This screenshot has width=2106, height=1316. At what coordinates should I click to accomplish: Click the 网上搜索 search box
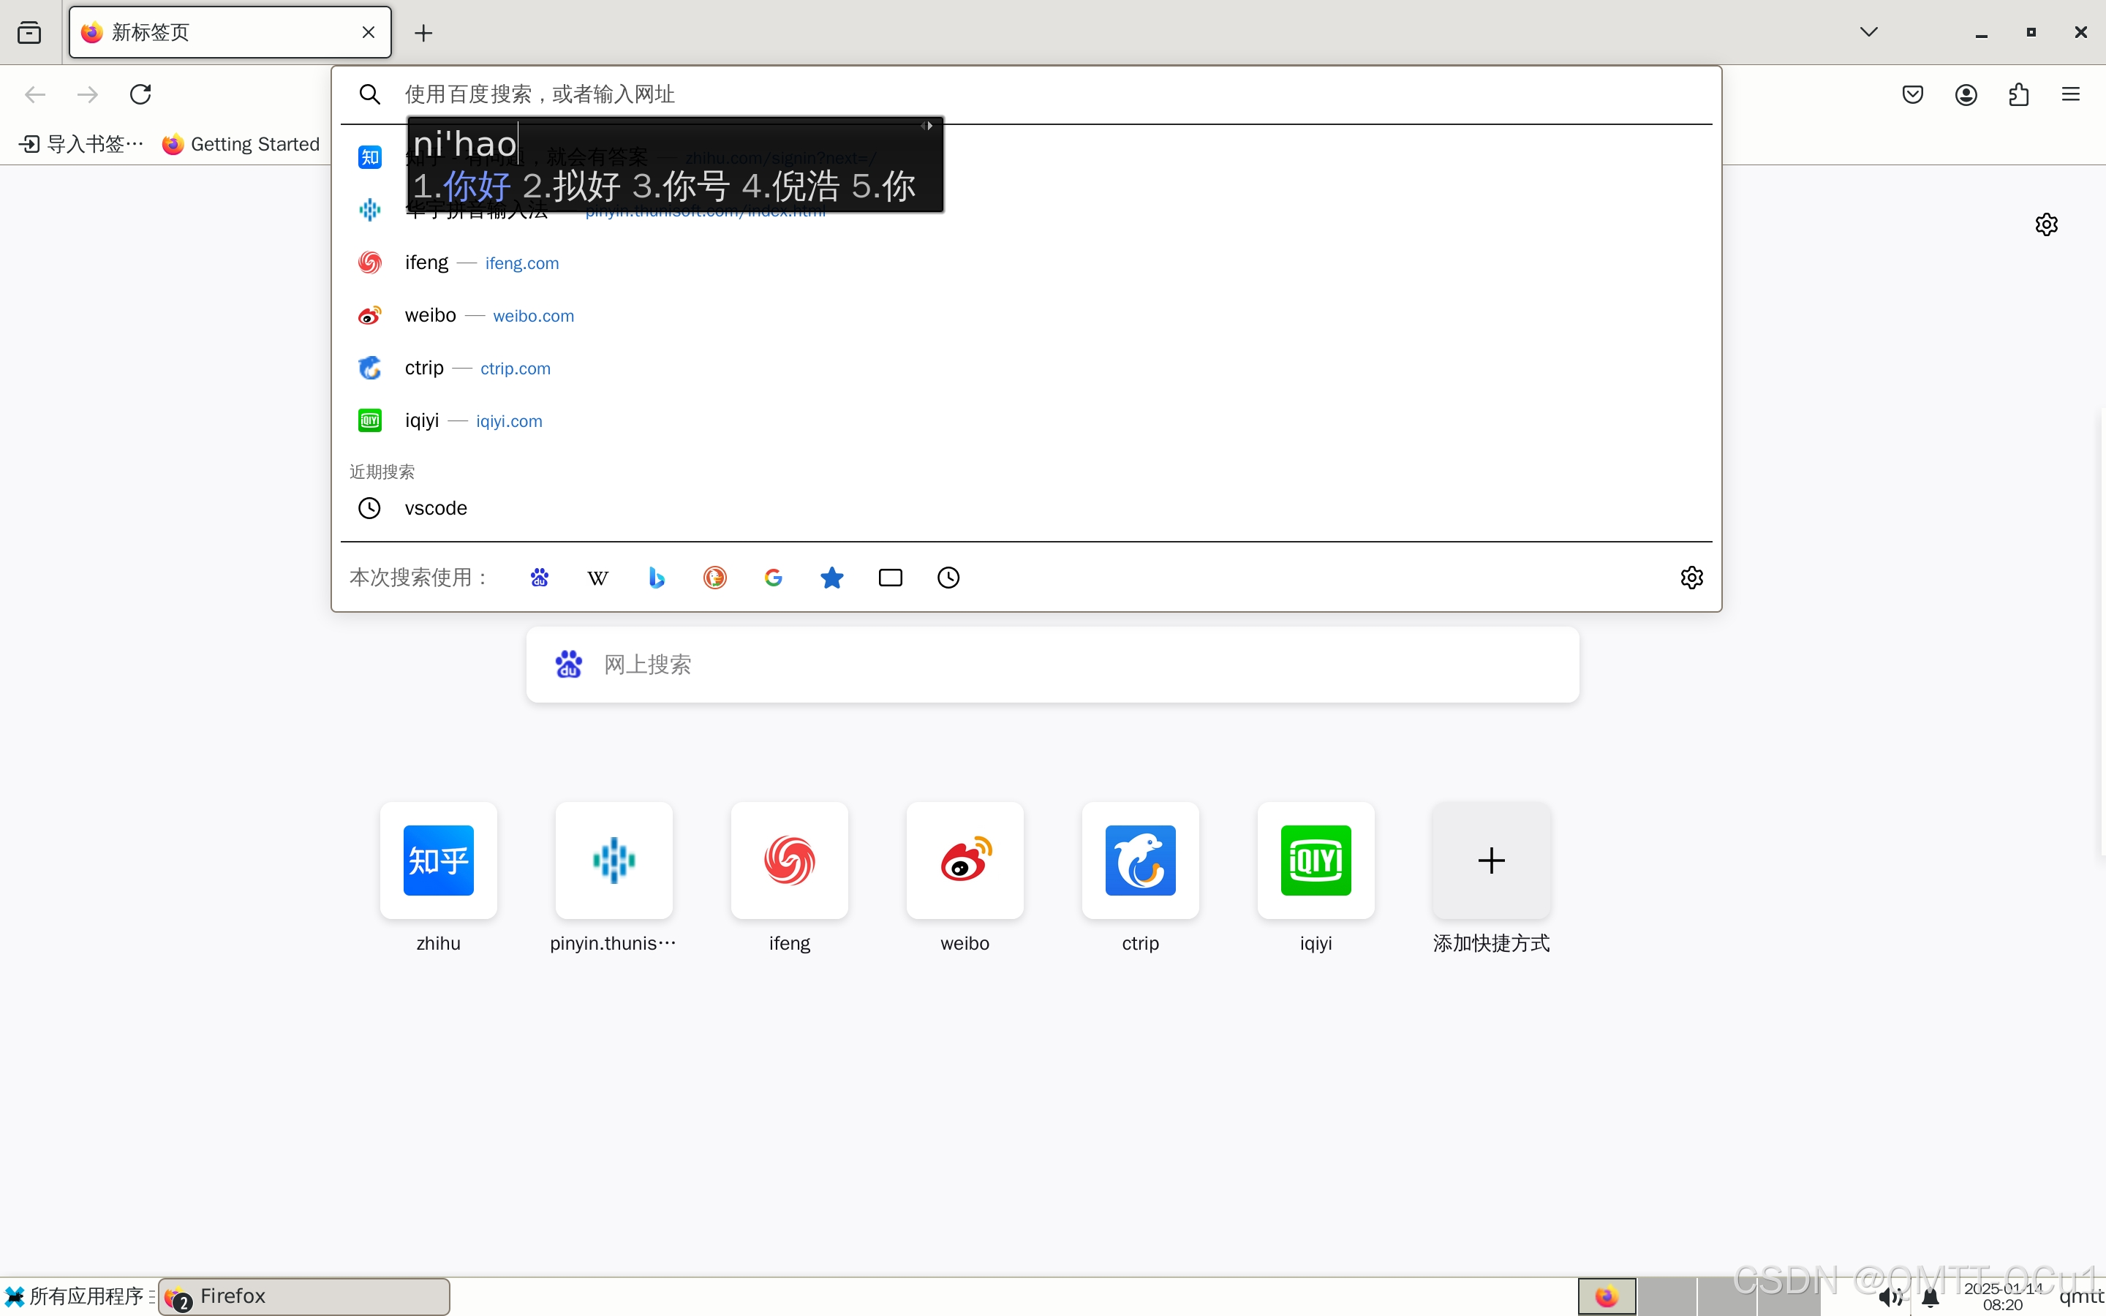1052,665
